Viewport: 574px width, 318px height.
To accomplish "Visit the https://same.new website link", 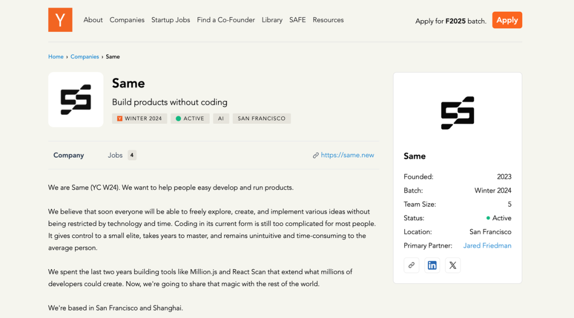I will 347,155.
